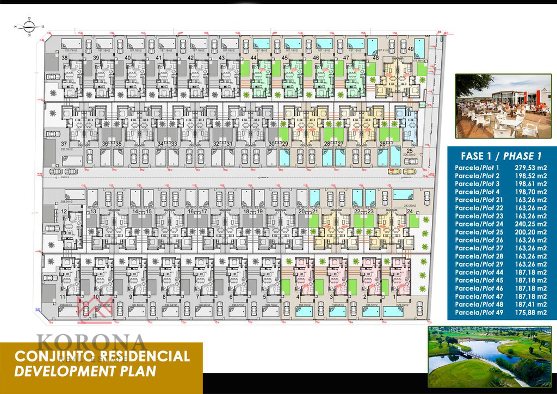The image size is (557, 394).
Task: Click the FASE 1 / PHASE 1 heading
Action: [501, 156]
